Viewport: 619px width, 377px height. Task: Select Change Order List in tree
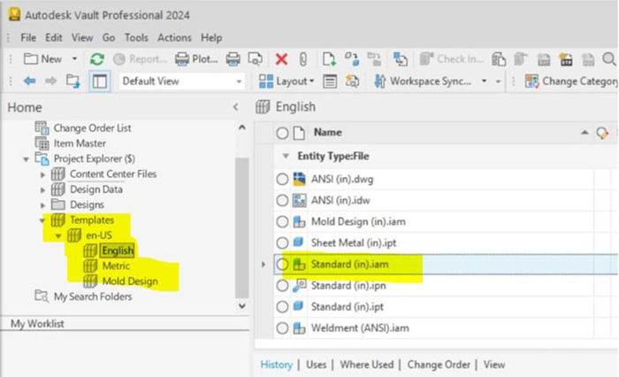point(92,128)
